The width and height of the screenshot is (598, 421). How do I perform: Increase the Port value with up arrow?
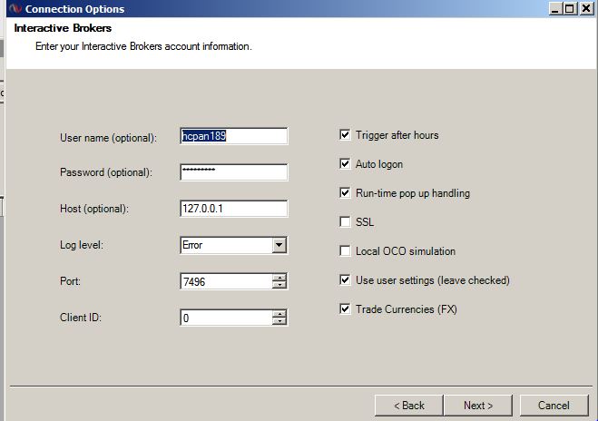point(279,278)
